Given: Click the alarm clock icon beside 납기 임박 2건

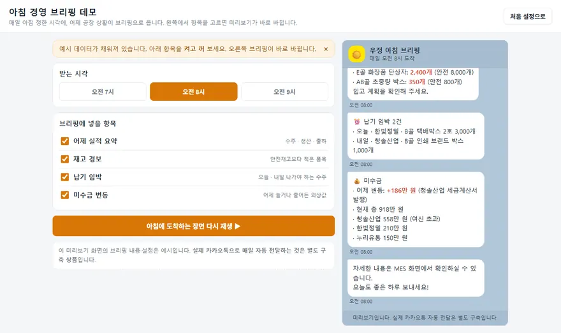Looking at the screenshot, I should point(357,122).
